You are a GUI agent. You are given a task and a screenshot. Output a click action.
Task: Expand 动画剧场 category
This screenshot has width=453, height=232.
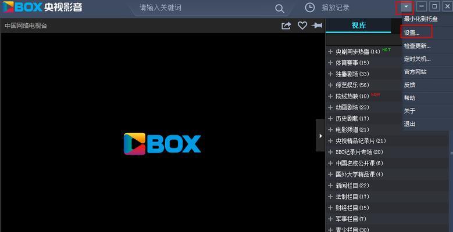click(x=330, y=107)
